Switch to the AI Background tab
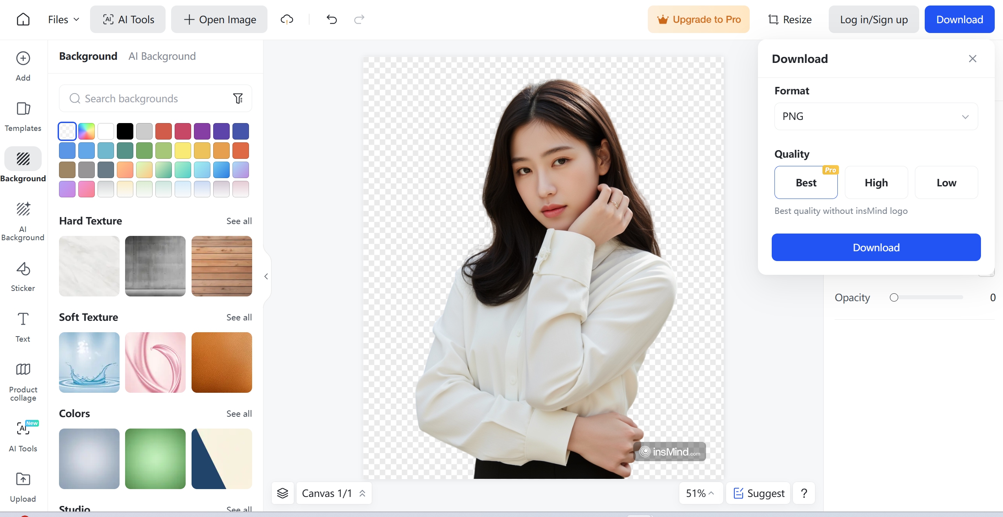 click(162, 56)
